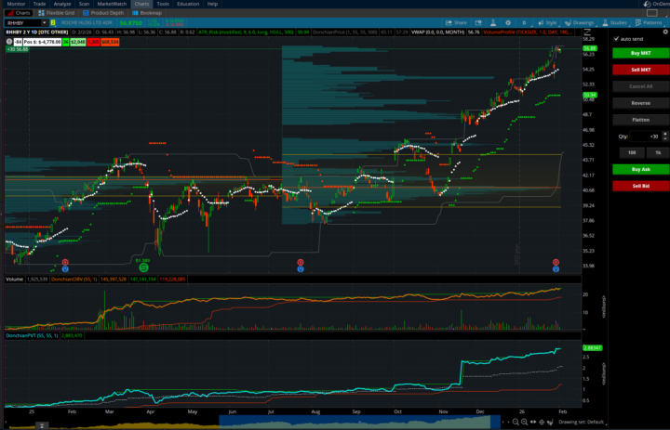This screenshot has height=430, width=670.
Task: Click the VWAP study label
Action: point(438,32)
